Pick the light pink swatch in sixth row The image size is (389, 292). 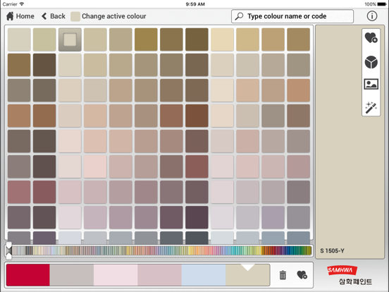95,167
